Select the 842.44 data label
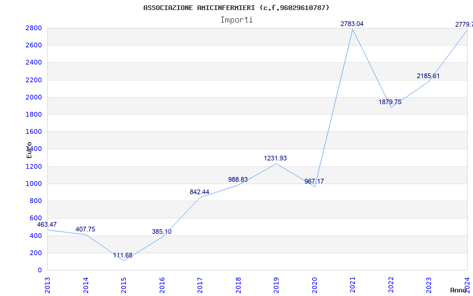 [199, 192]
